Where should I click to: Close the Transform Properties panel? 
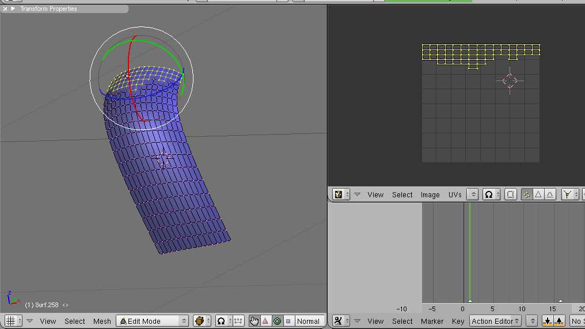point(5,9)
